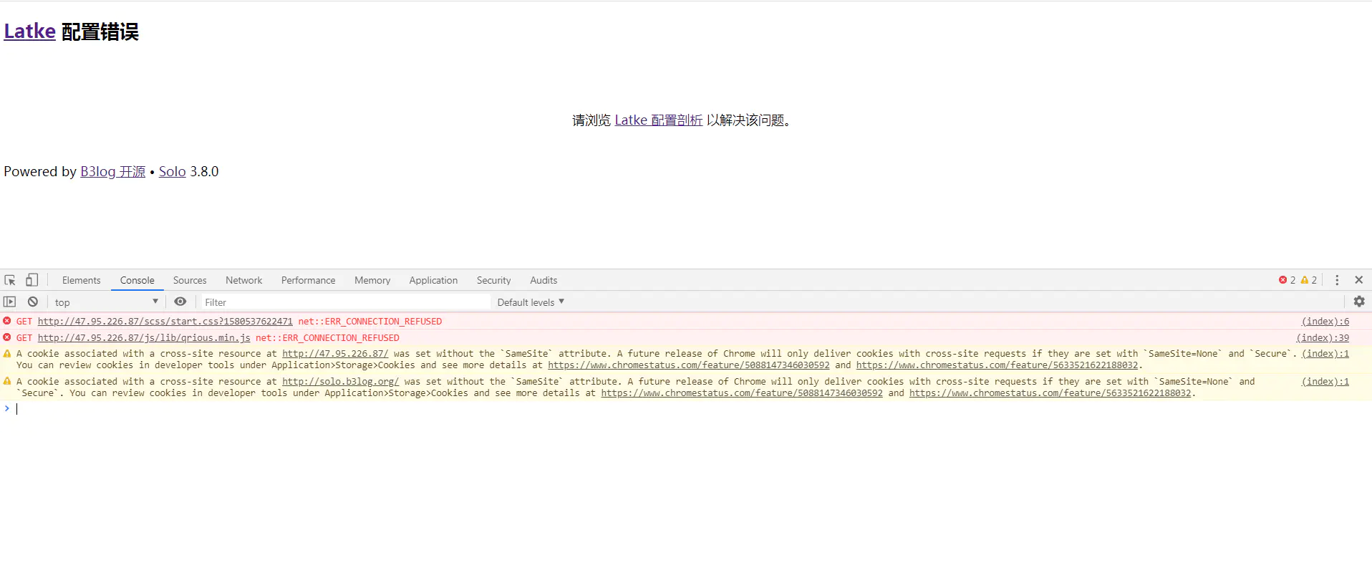Jump to source (index):39
The image size is (1372, 563).
tap(1323, 338)
